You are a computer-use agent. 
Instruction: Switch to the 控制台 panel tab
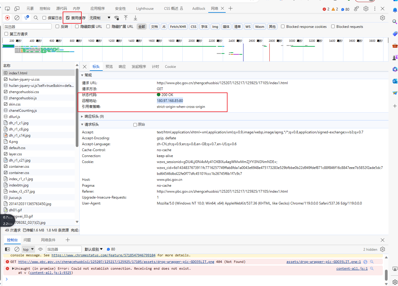[45, 9]
